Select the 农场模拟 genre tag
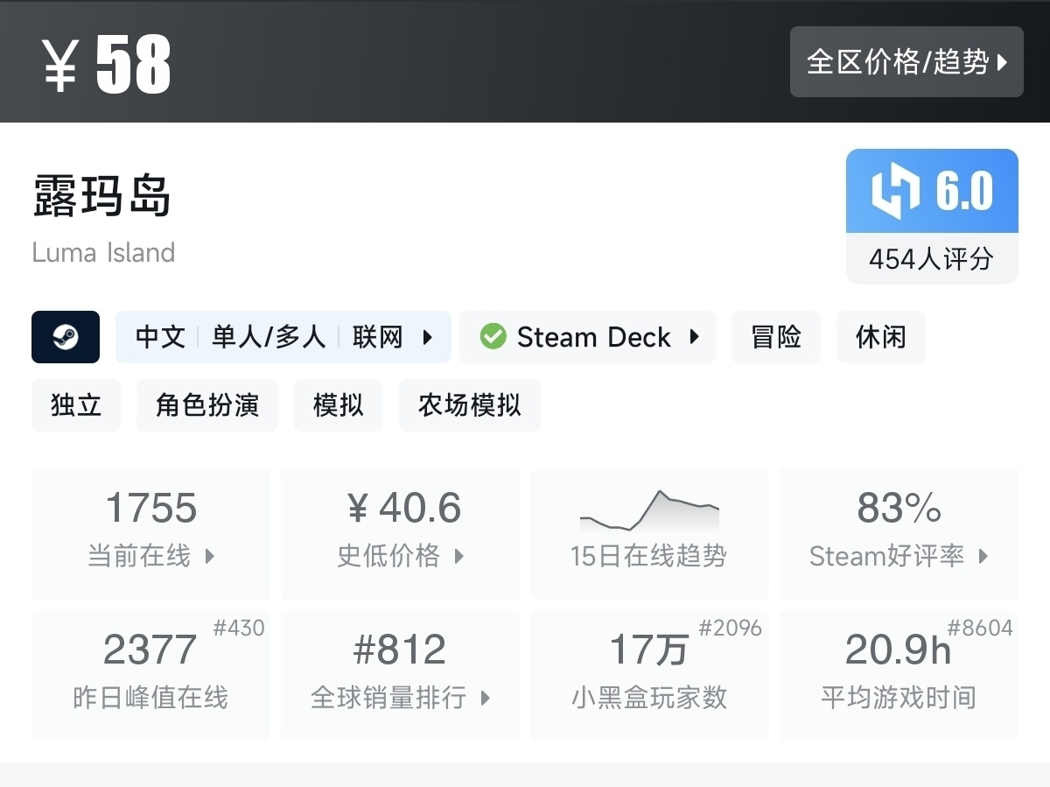This screenshot has width=1050, height=787. pyautogui.click(x=470, y=405)
